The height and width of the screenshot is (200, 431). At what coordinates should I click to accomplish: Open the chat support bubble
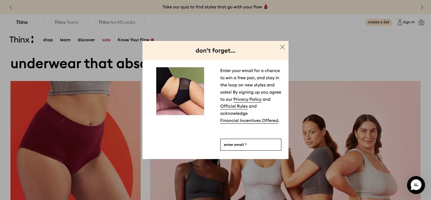[416, 185]
